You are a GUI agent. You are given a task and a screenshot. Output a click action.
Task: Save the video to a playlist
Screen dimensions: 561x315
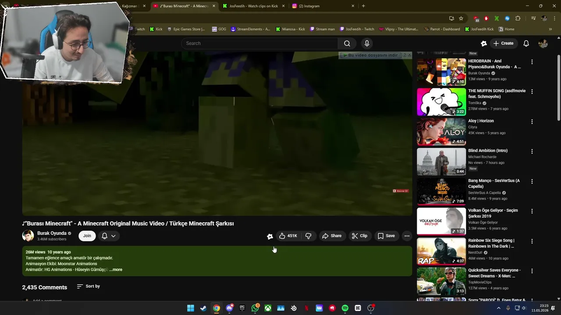click(x=386, y=236)
